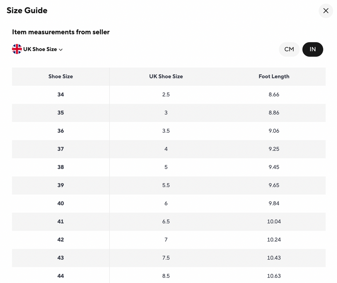Expand the UK Shoe Size region chevron
Screen dimensions: 337x283
tap(61, 49)
